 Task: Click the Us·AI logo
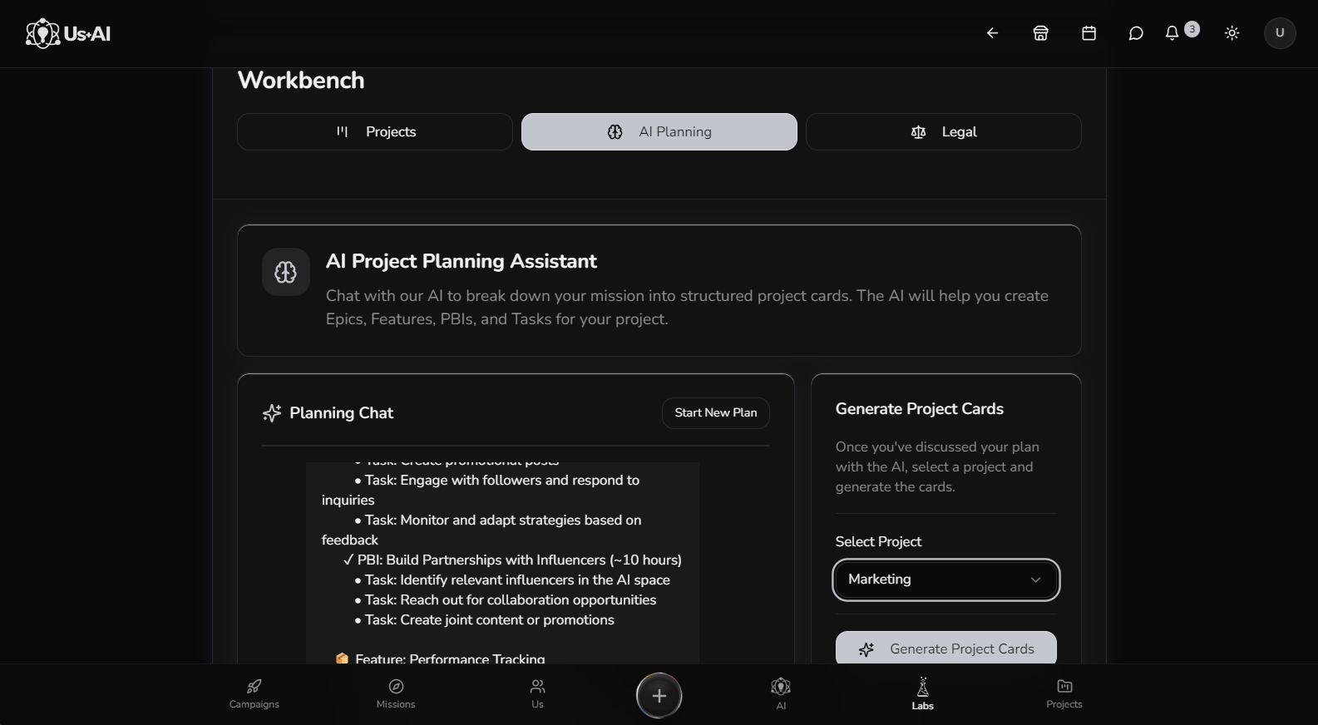68,34
